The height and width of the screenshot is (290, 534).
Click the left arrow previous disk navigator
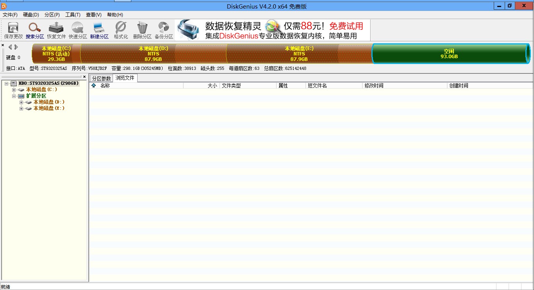click(x=9, y=46)
